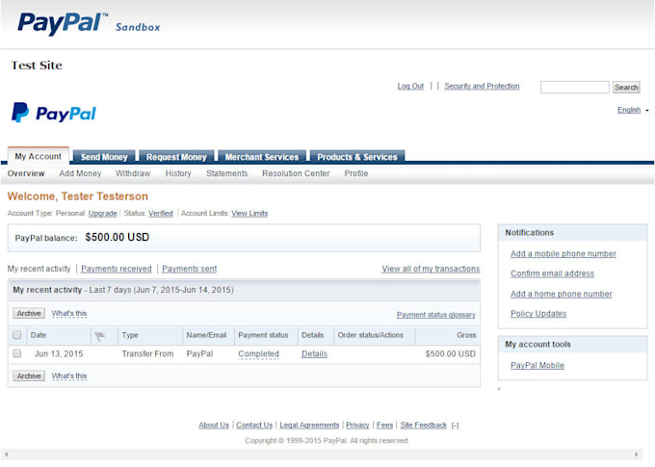
Task: Open Security and Protection link
Action: [x=482, y=86]
